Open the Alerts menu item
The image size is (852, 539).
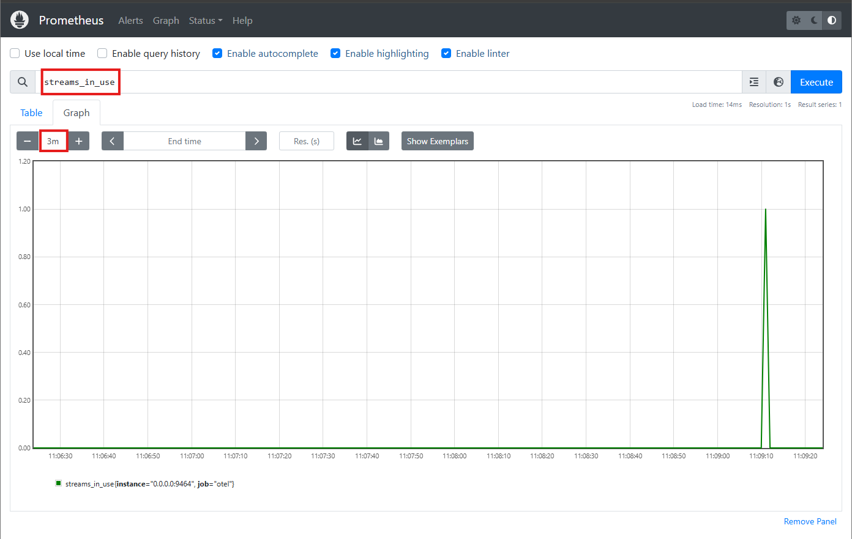click(130, 20)
